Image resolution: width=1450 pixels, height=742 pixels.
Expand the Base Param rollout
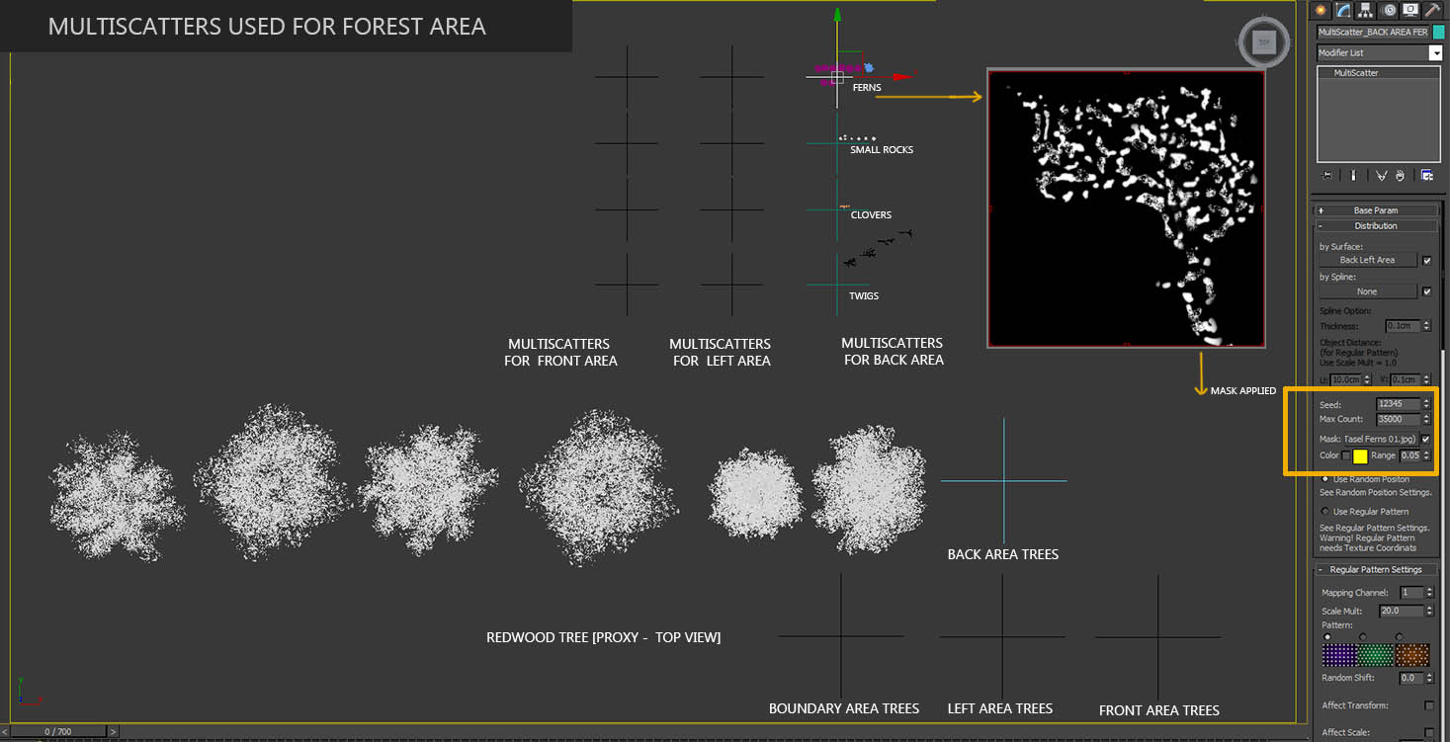[x=1375, y=210]
